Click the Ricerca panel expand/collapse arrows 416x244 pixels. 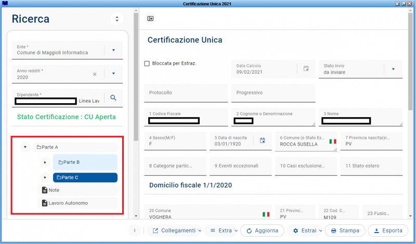coord(116,19)
